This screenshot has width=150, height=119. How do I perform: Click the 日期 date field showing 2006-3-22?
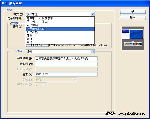pos(66,74)
